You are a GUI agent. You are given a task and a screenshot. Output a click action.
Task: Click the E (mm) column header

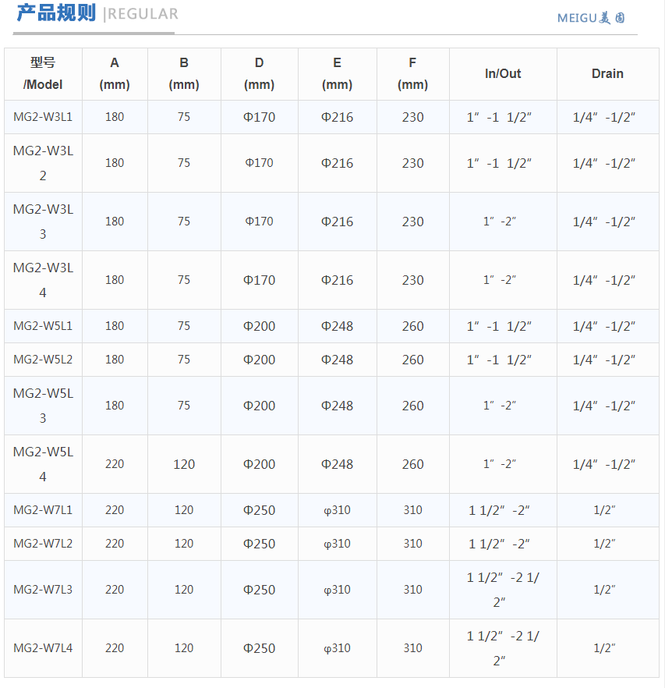(x=337, y=73)
